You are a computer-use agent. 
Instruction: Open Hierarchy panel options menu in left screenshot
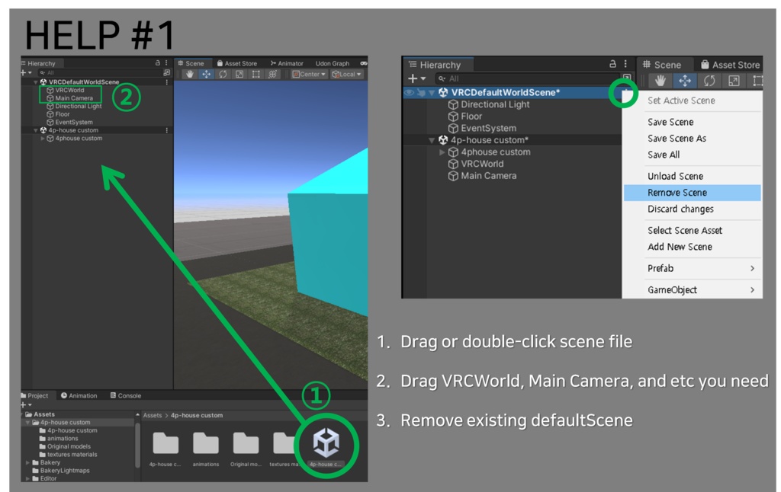pos(166,63)
